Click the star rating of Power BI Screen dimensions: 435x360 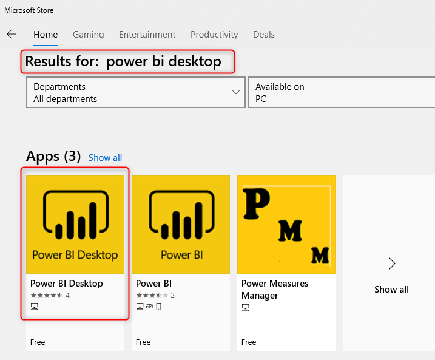[152, 296]
